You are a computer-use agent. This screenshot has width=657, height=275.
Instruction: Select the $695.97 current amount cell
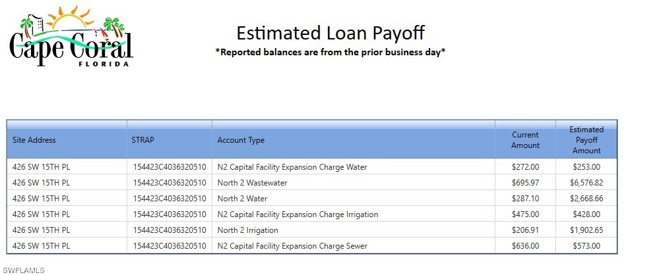pyautogui.click(x=526, y=183)
